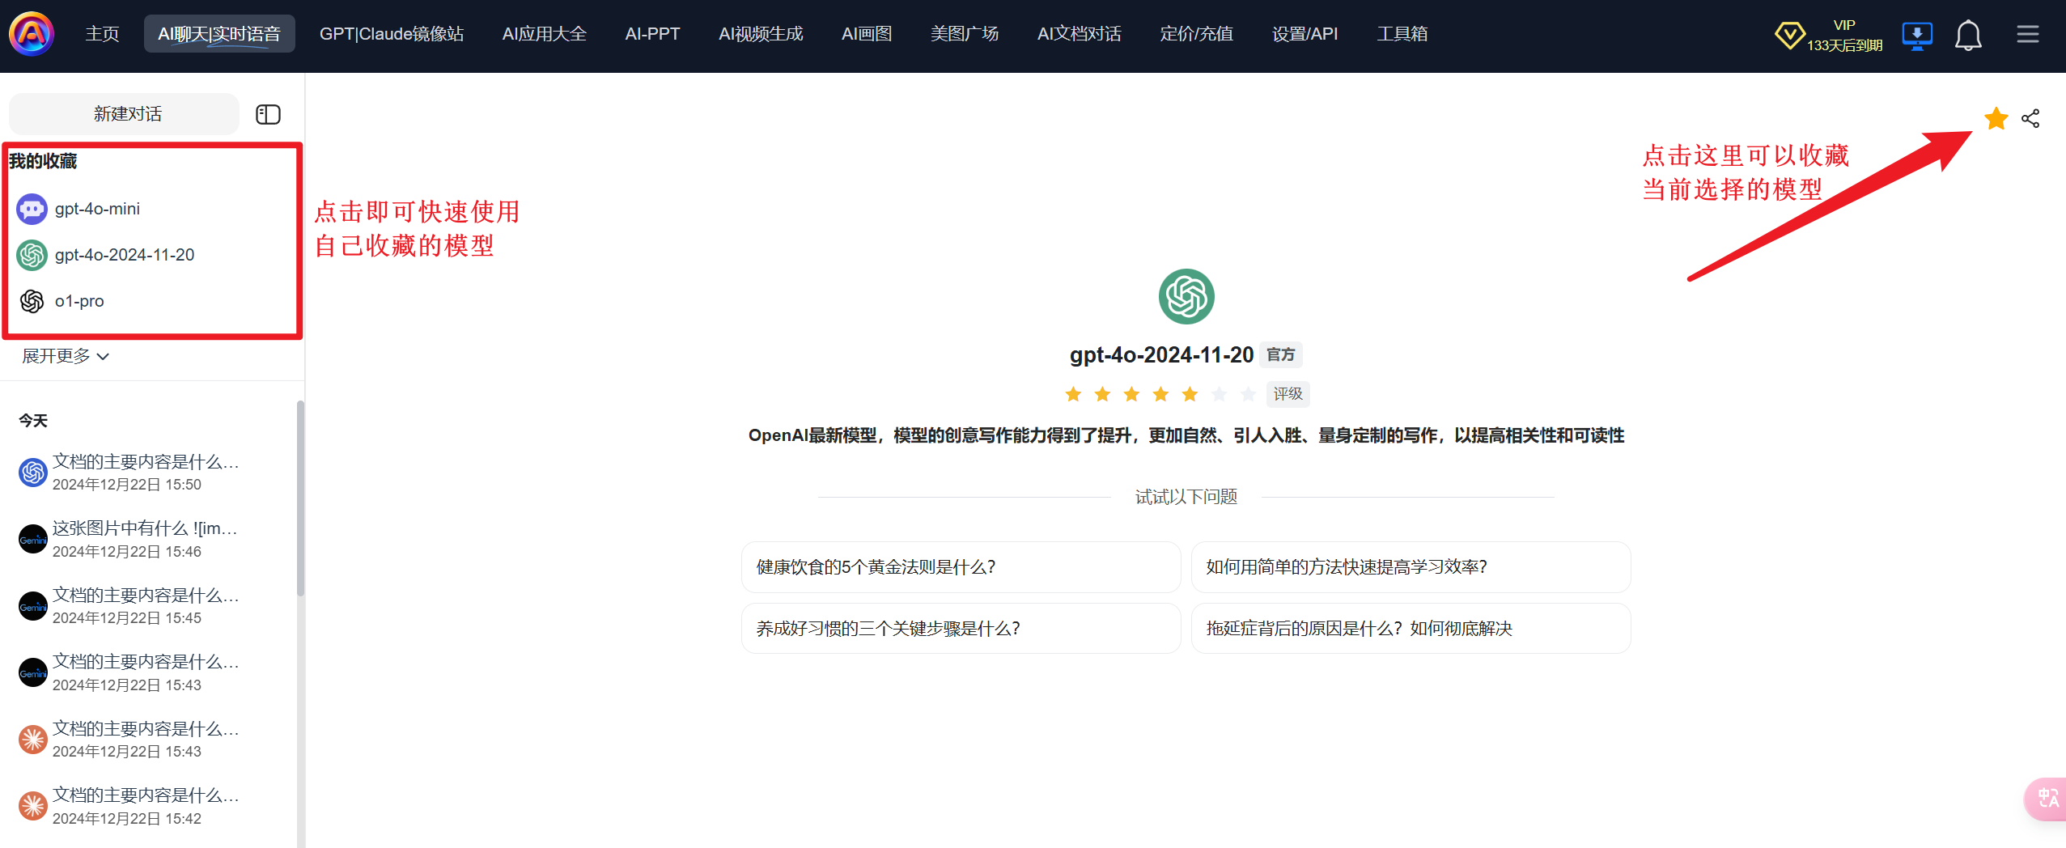Click the pink translate floating icon
This screenshot has height=848, width=2066.
coord(2047,799)
